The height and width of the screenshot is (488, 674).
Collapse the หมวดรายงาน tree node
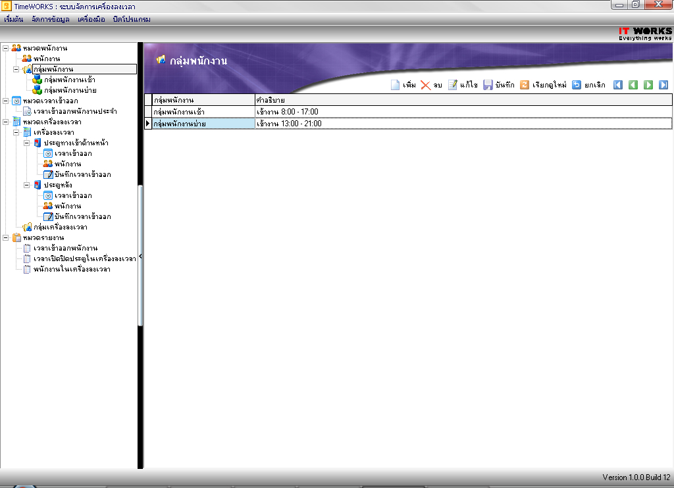click(6, 237)
